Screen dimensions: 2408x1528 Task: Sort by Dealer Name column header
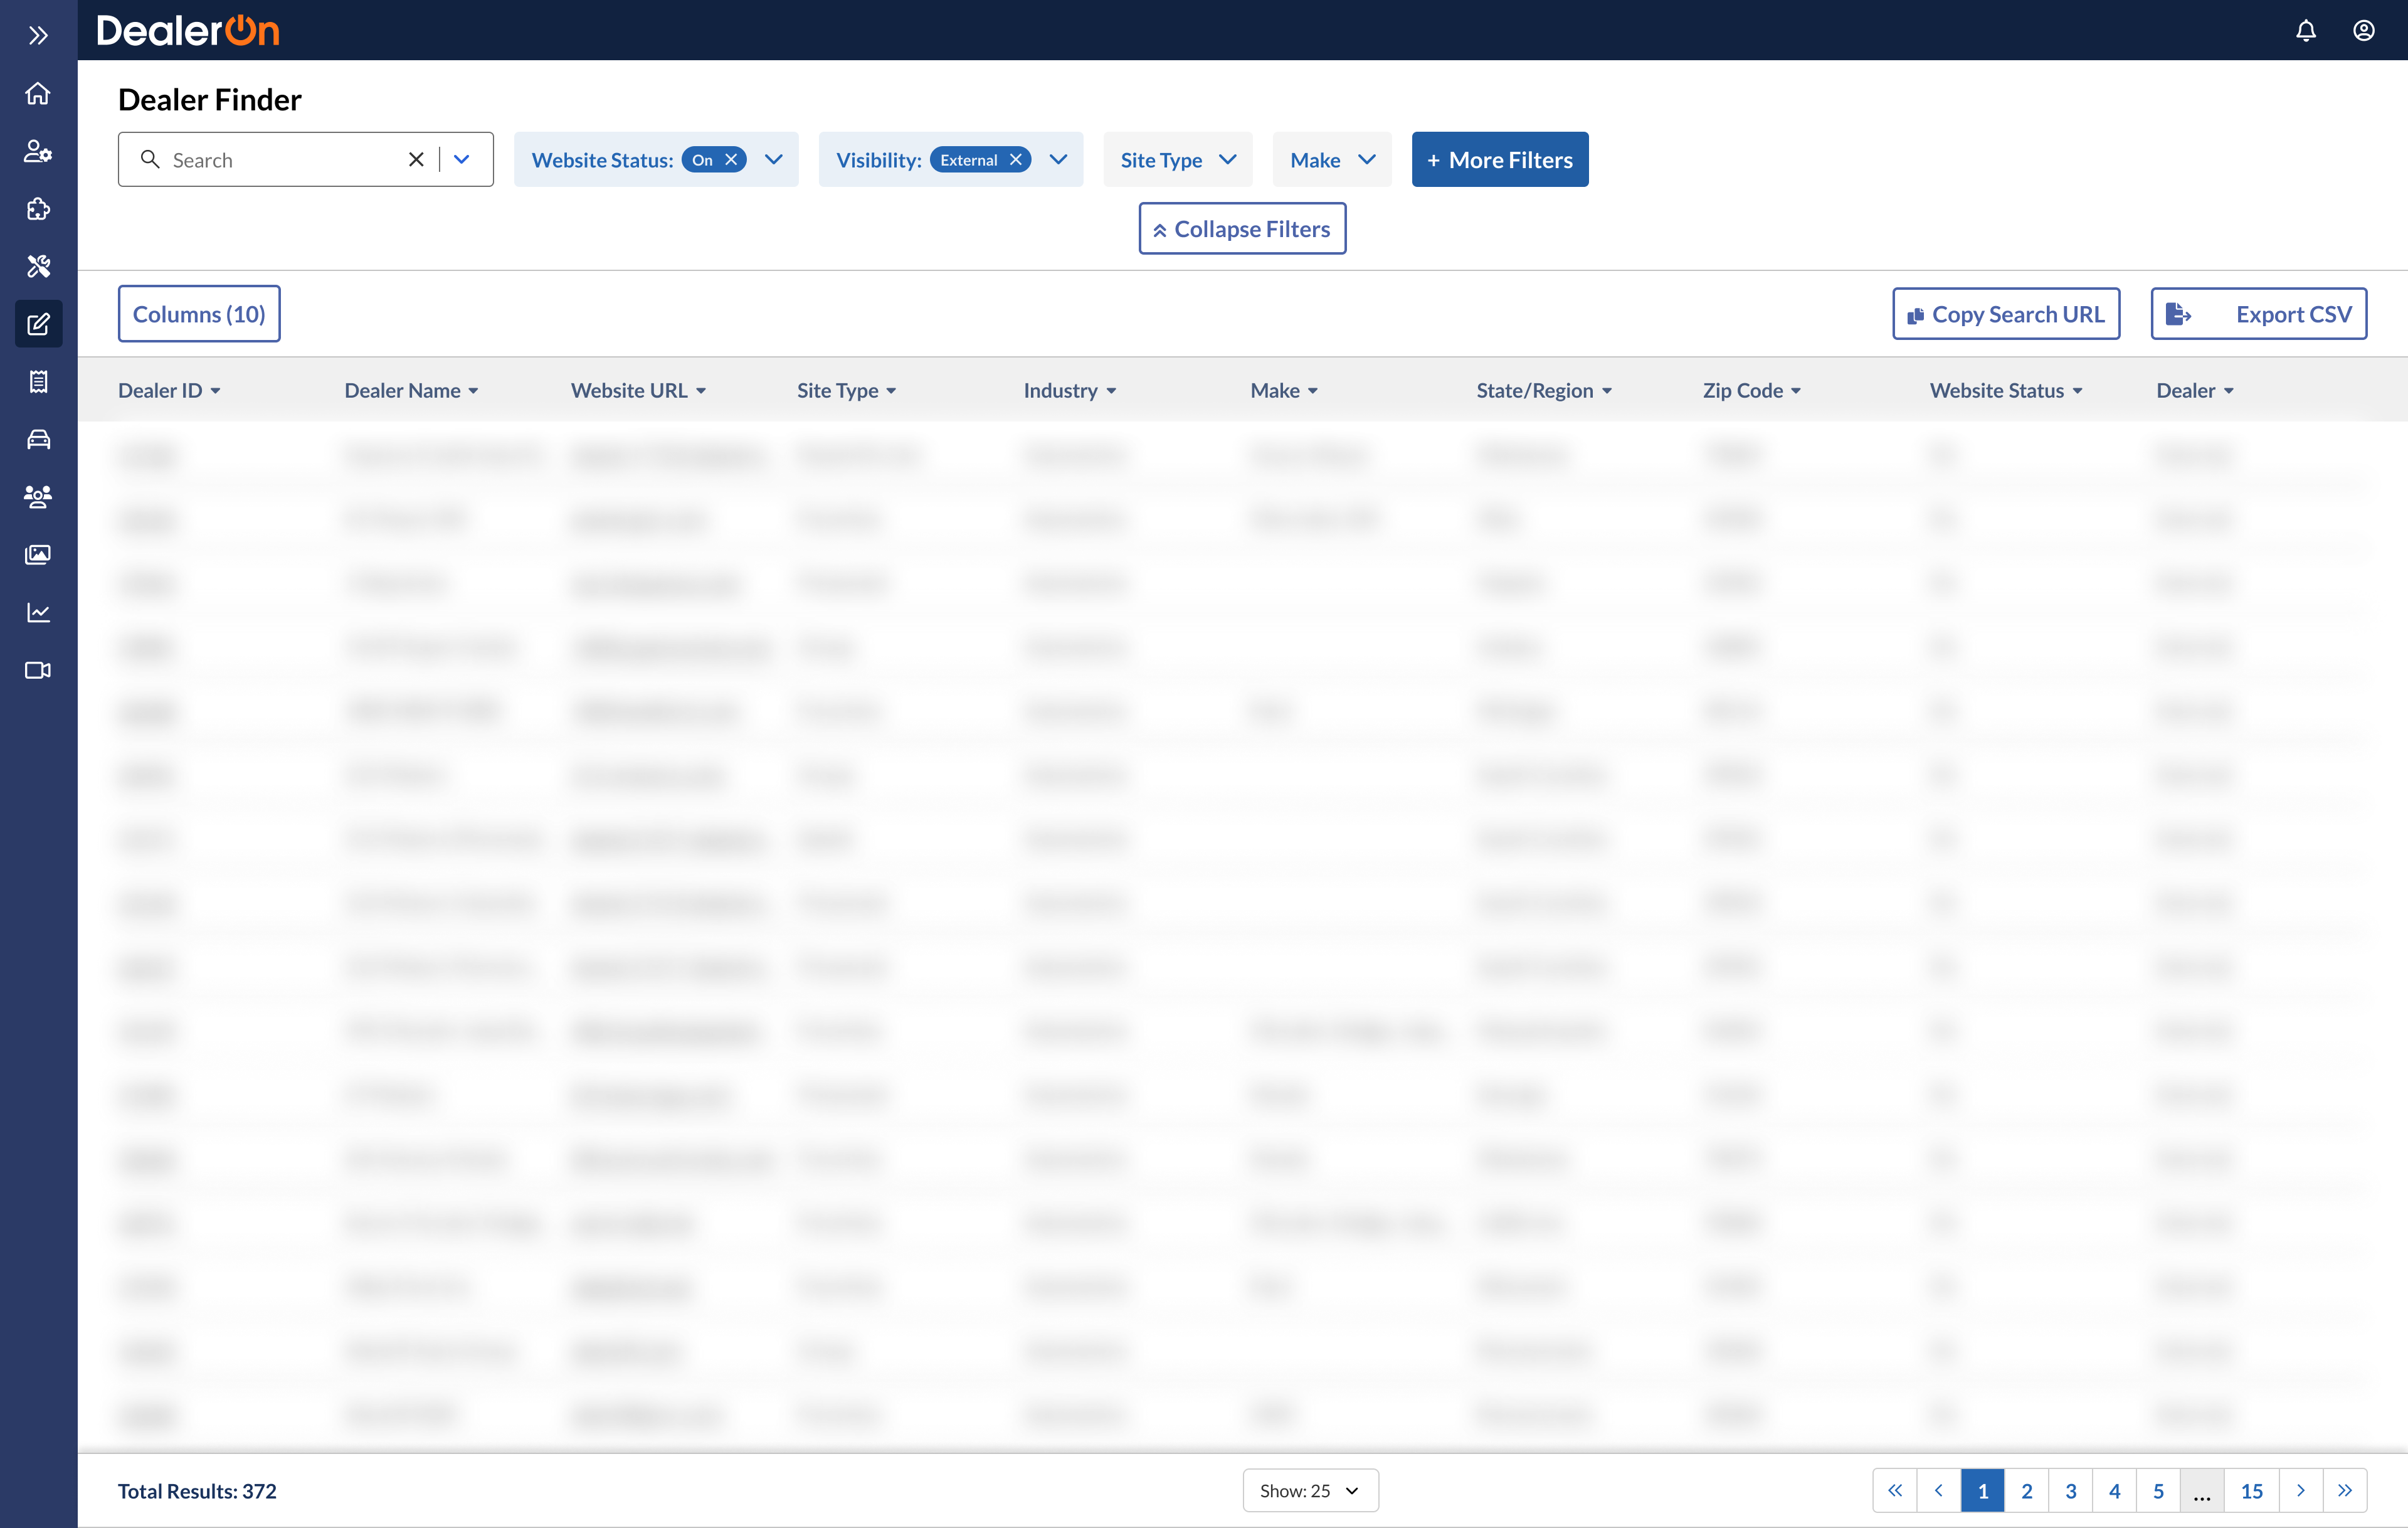411,390
